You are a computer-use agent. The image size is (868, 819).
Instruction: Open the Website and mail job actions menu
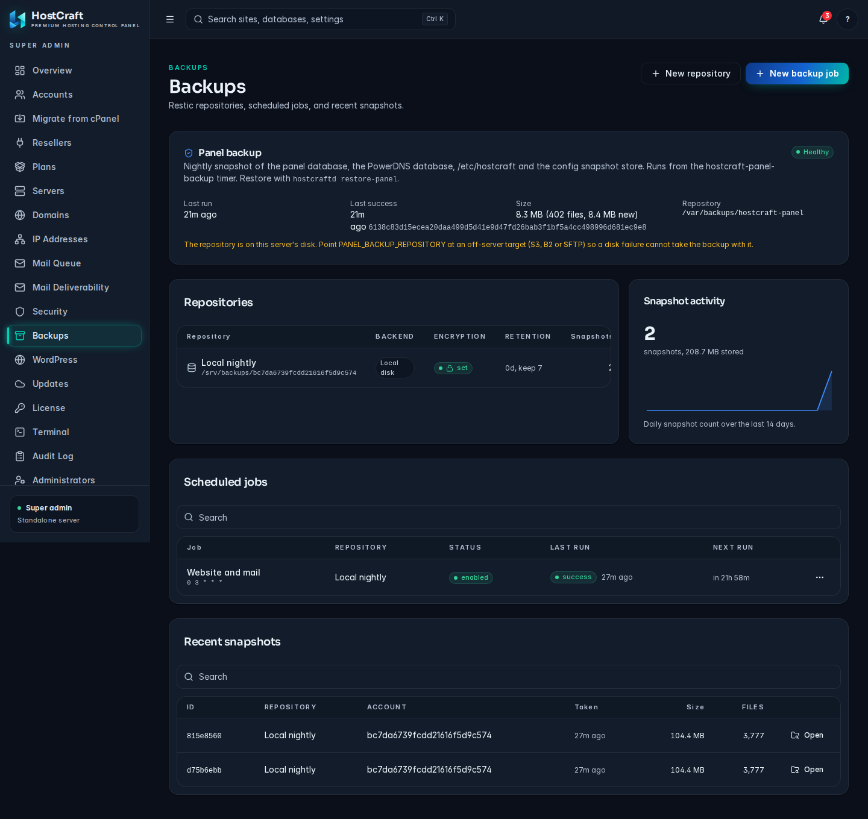pyautogui.click(x=820, y=577)
